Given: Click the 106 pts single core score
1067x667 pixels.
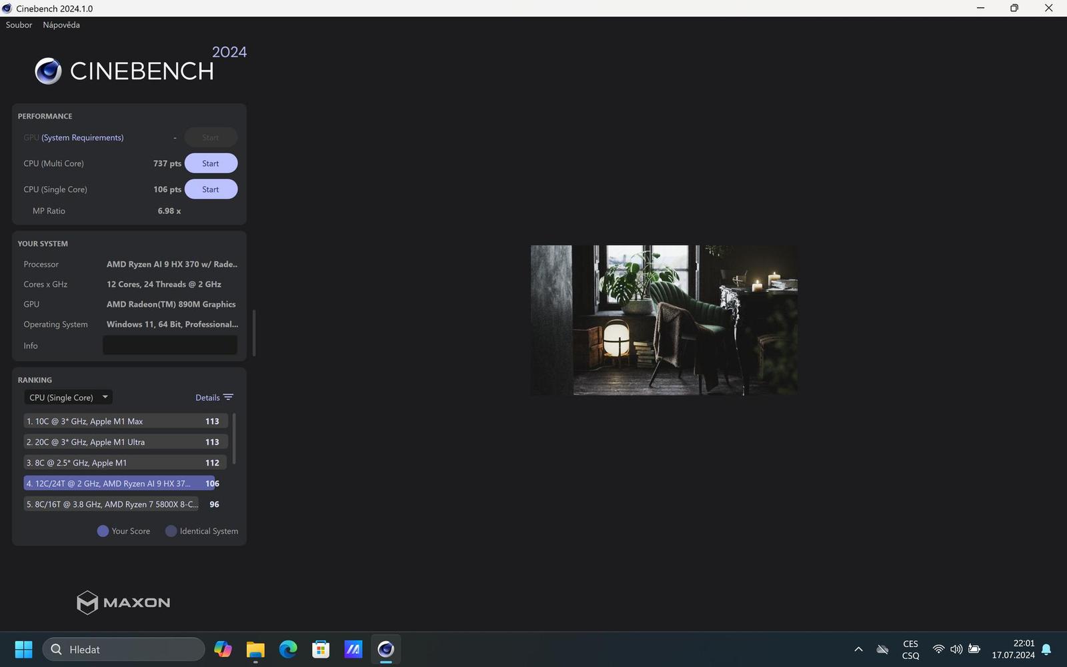Looking at the screenshot, I should click(x=167, y=189).
